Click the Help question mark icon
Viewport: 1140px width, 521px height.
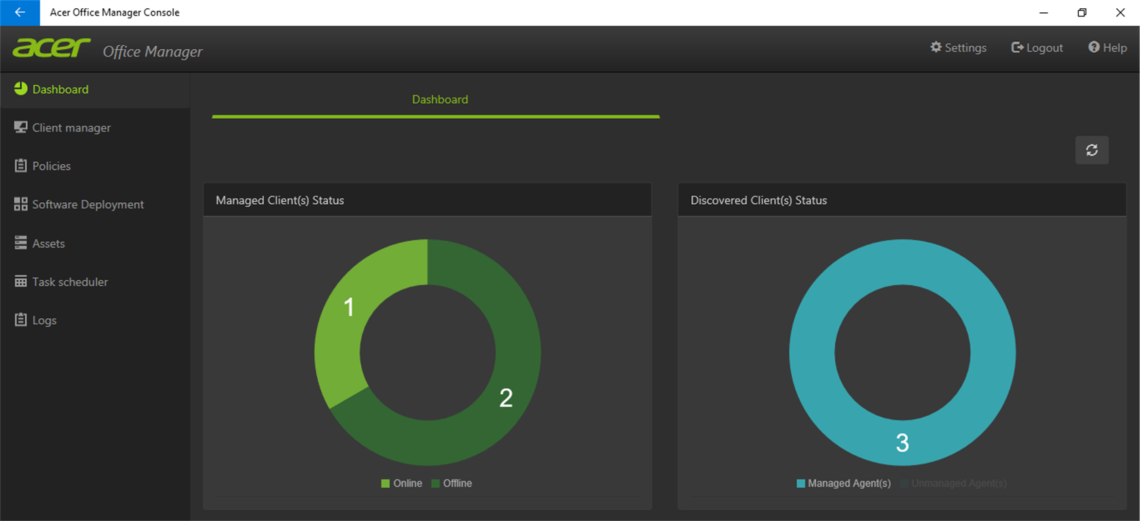[1094, 47]
